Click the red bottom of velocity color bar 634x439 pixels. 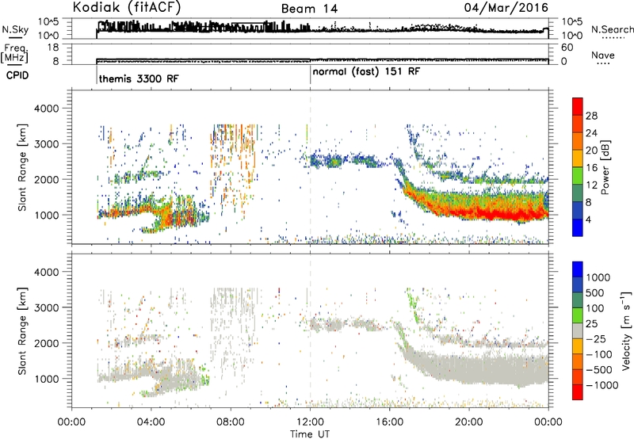[578, 392]
